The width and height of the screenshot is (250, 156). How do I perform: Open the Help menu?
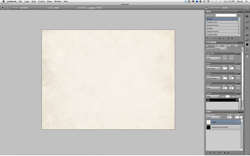pos(65,1)
